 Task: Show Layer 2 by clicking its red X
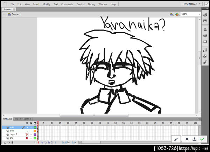[x=27, y=134]
